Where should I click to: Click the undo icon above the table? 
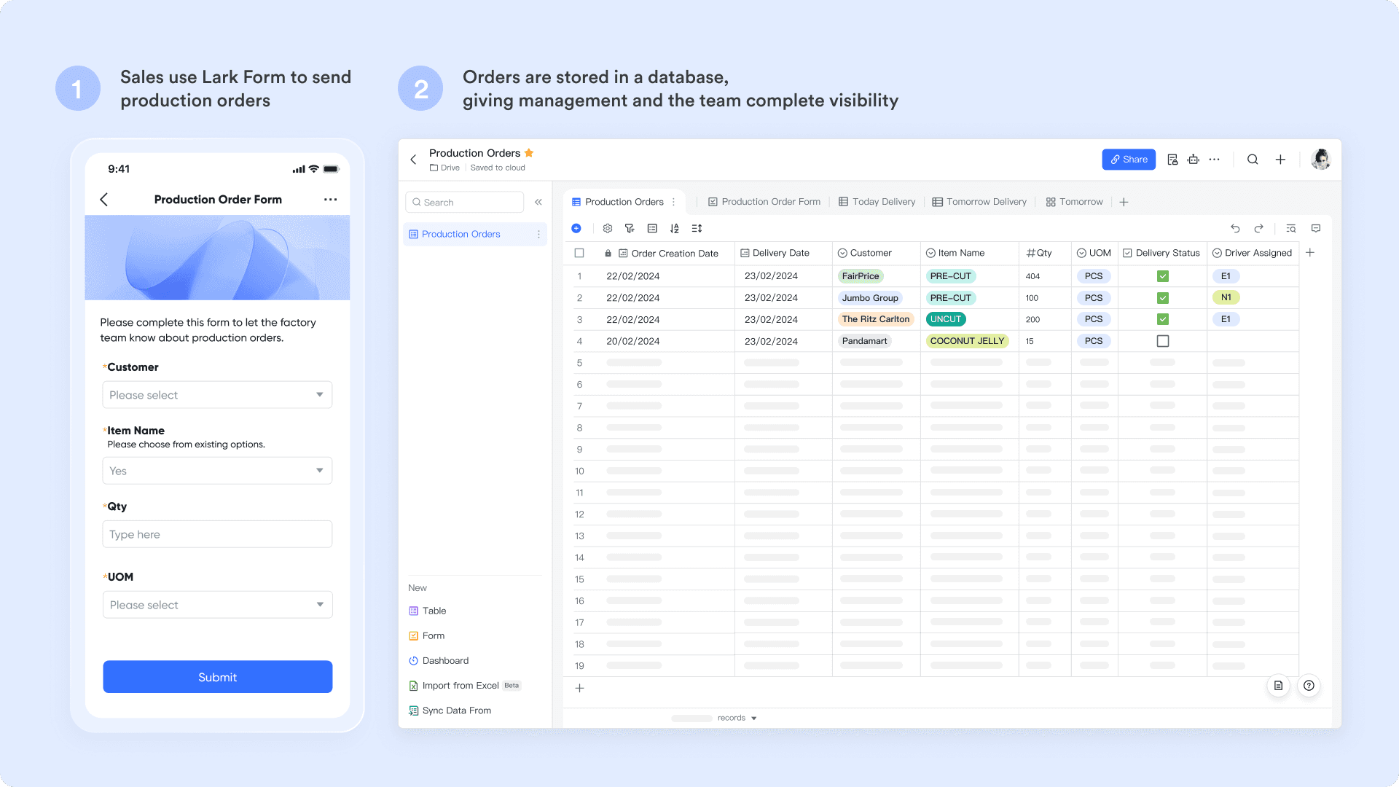tap(1236, 228)
